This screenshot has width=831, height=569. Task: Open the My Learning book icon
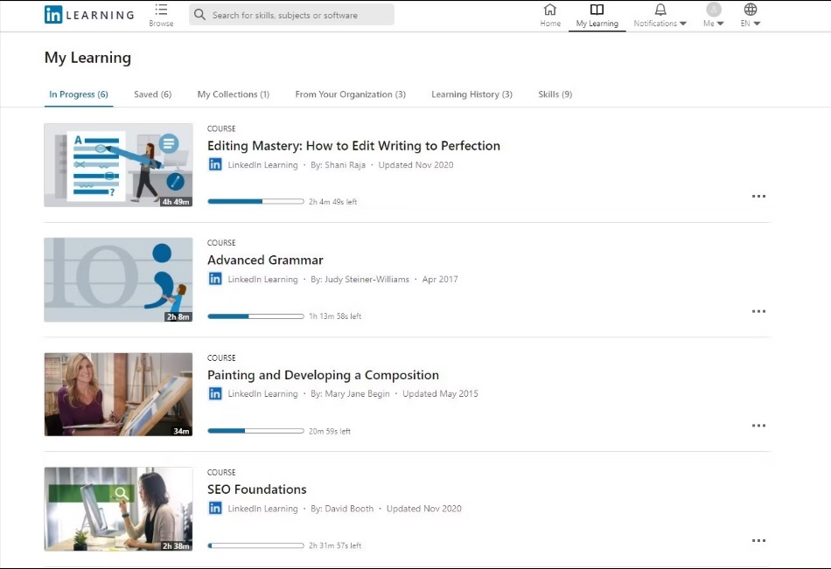tap(597, 10)
